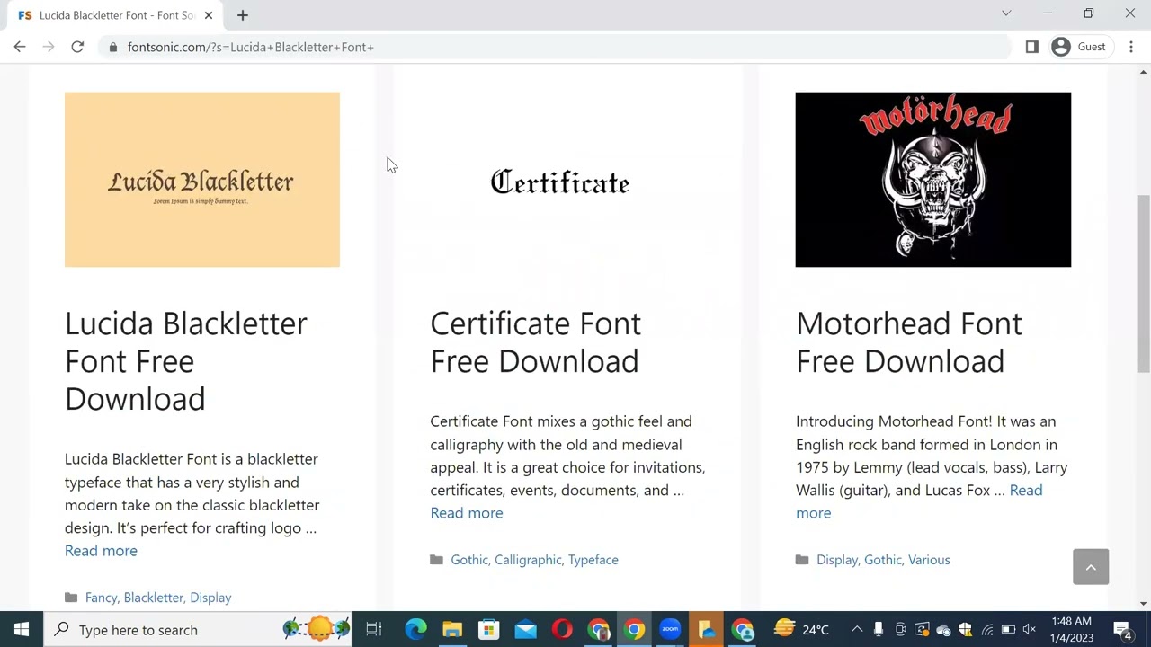Select the Lucida Blackletter Font browser tab
This screenshot has width=1151, height=647.
tap(114, 15)
